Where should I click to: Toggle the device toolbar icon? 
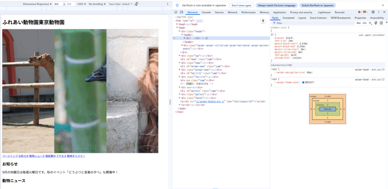click(181, 12)
